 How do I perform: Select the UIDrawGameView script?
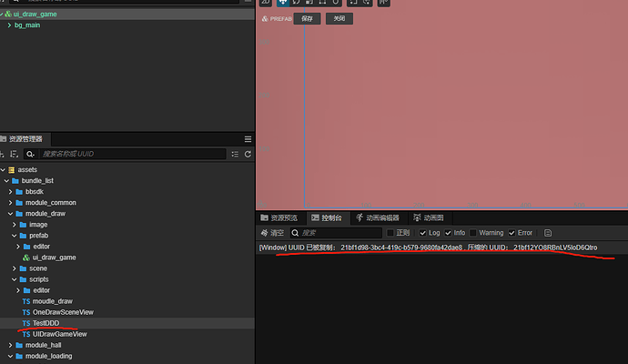(127, 334)
